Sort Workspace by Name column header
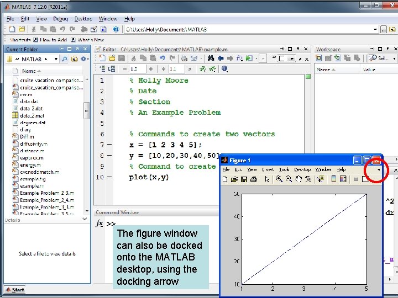 [x=326, y=70]
